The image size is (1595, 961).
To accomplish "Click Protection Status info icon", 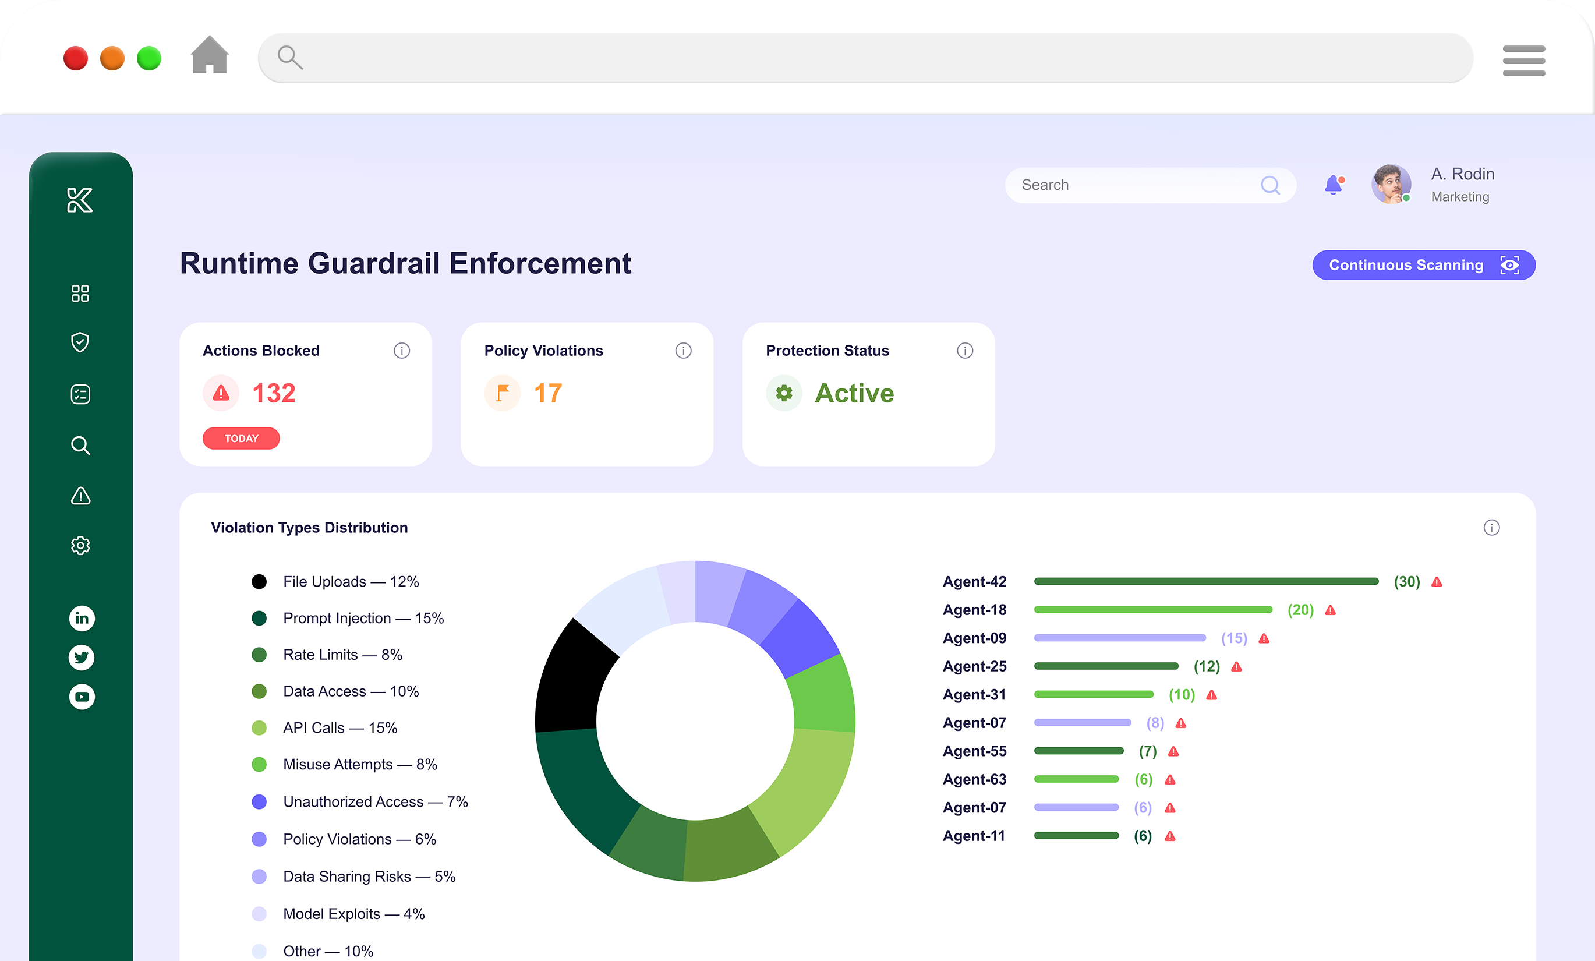I will pyautogui.click(x=964, y=351).
